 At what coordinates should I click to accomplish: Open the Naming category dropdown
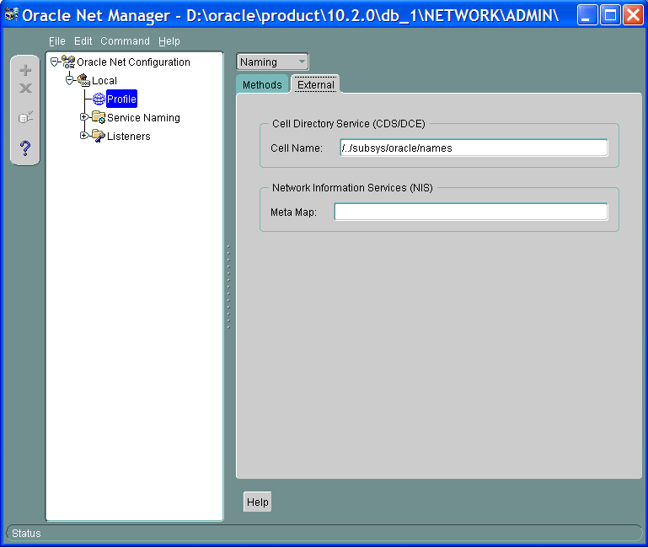pyautogui.click(x=272, y=62)
